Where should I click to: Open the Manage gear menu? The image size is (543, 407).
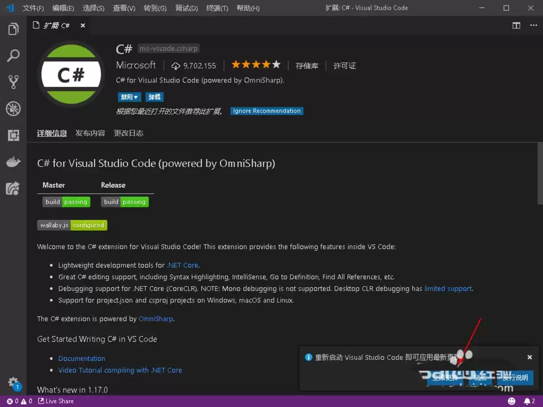(x=14, y=382)
